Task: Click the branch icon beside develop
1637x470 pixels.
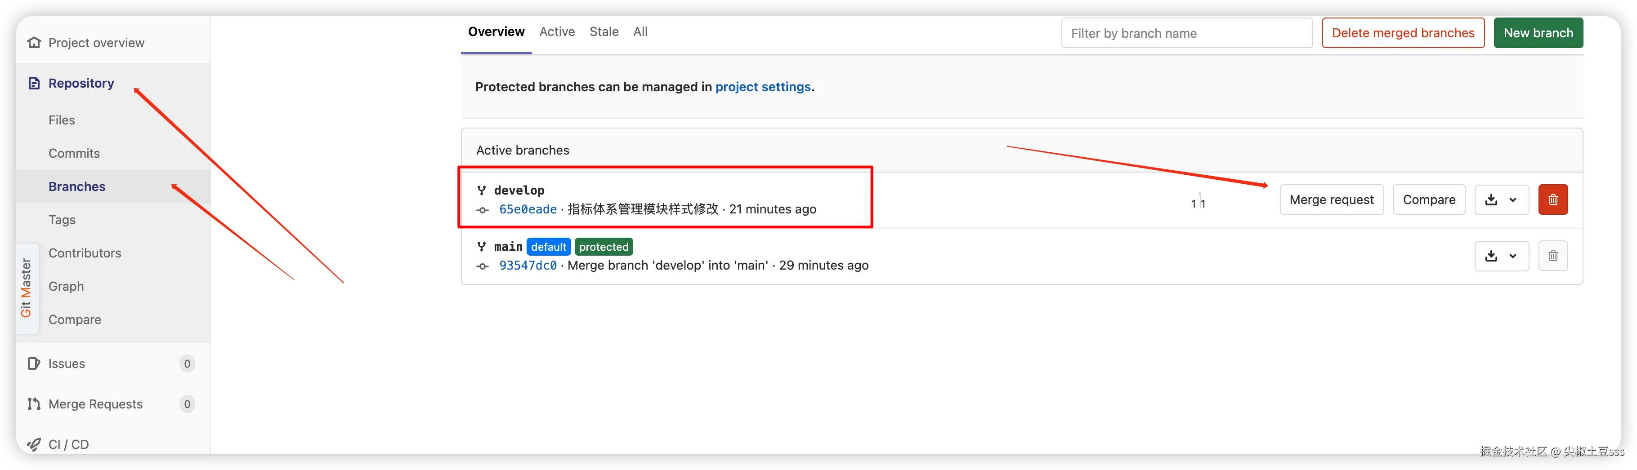Action: (482, 190)
